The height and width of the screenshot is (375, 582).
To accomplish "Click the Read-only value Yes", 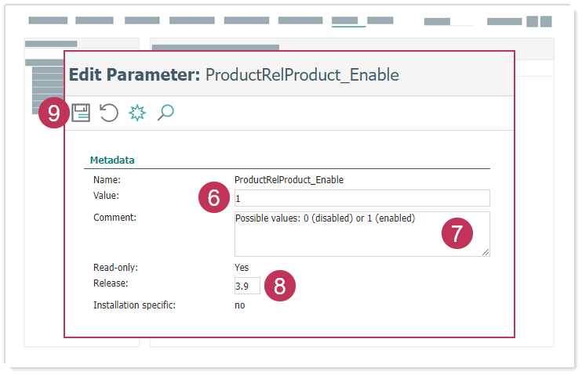I will (242, 267).
